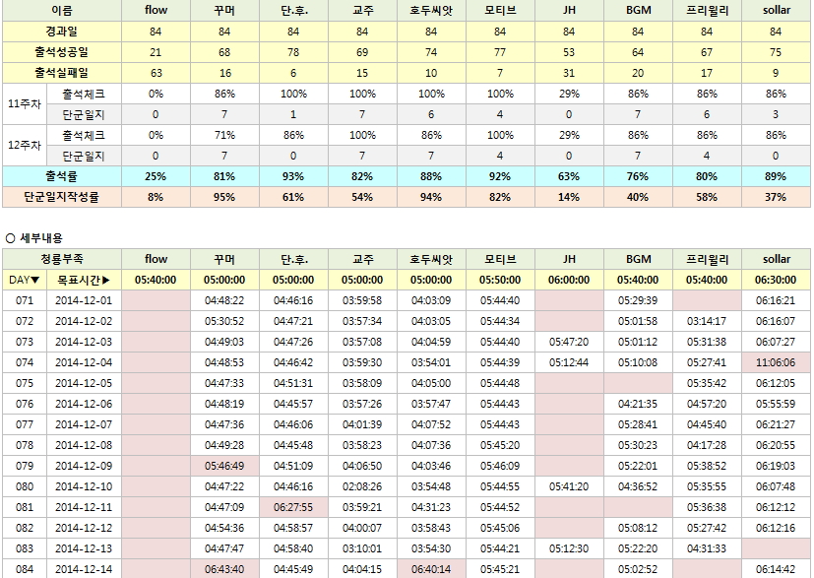Click the date cell 2014-12-01
The image size is (814, 578).
(x=84, y=300)
